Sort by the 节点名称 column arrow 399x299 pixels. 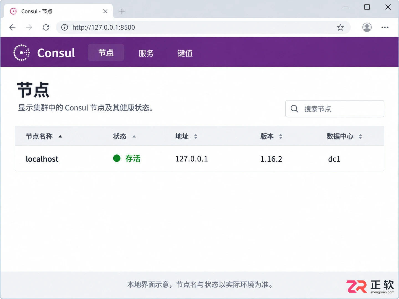point(60,136)
